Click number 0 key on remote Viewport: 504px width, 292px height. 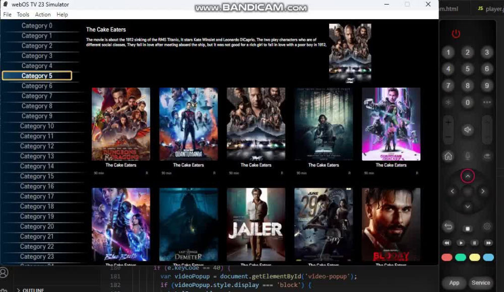point(467,103)
